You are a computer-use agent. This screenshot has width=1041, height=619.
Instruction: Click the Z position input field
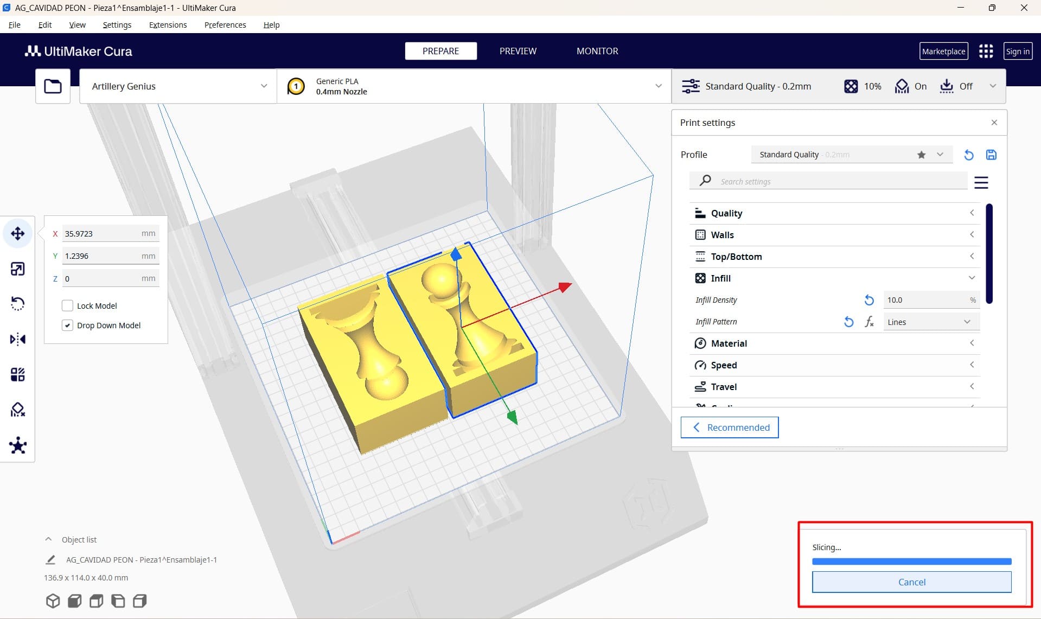click(x=111, y=279)
